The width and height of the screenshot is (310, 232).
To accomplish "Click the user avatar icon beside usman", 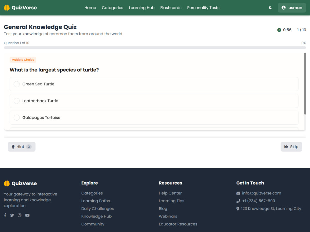I will point(284,8).
